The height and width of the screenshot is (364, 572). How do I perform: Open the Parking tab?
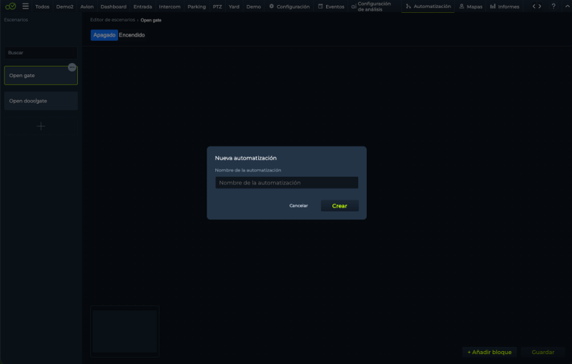[197, 6]
